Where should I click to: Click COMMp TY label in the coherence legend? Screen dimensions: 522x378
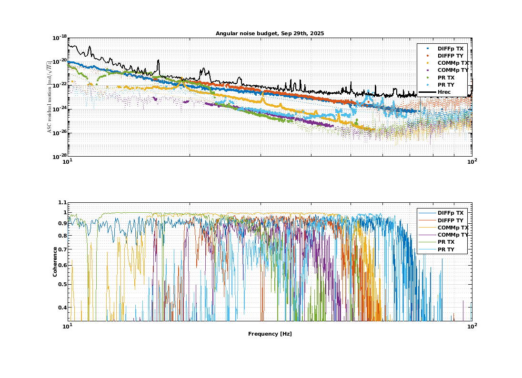(x=452, y=235)
